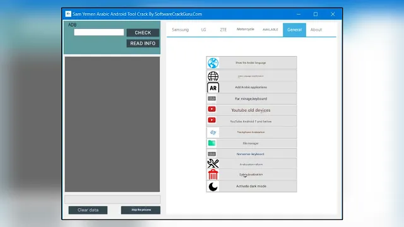Click the CHECK button

[143, 33]
